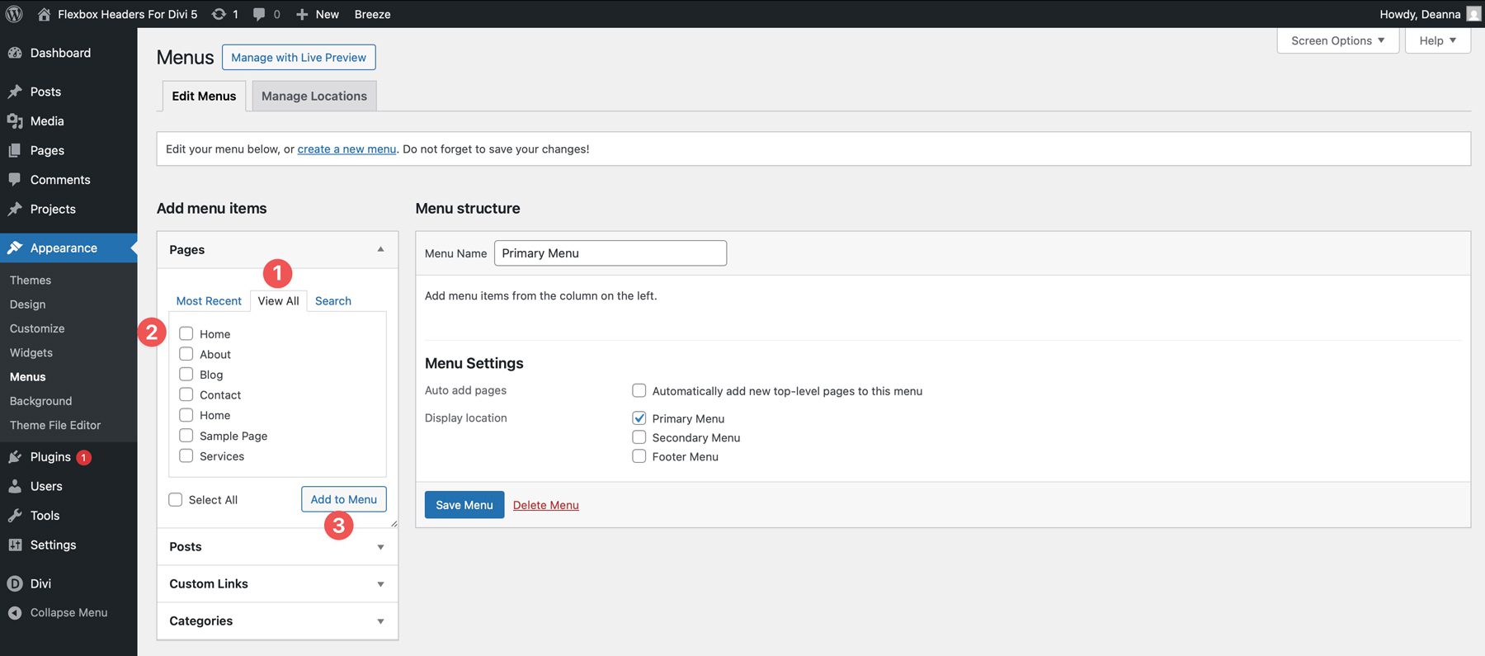Check the Services page checkbox

click(x=186, y=455)
